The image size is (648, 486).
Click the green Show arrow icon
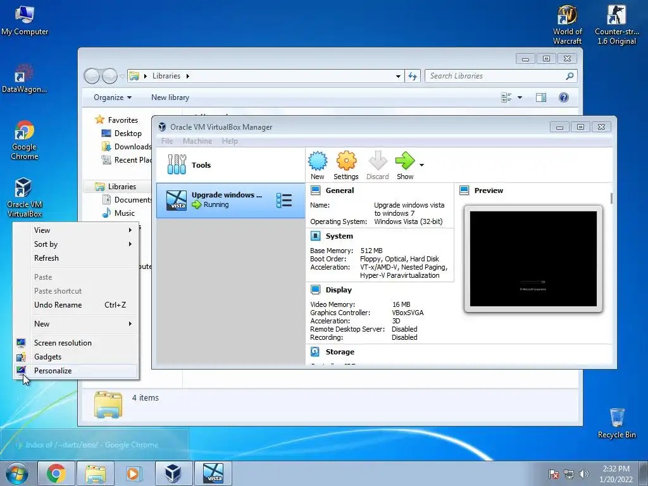pyautogui.click(x=405, y=161)
